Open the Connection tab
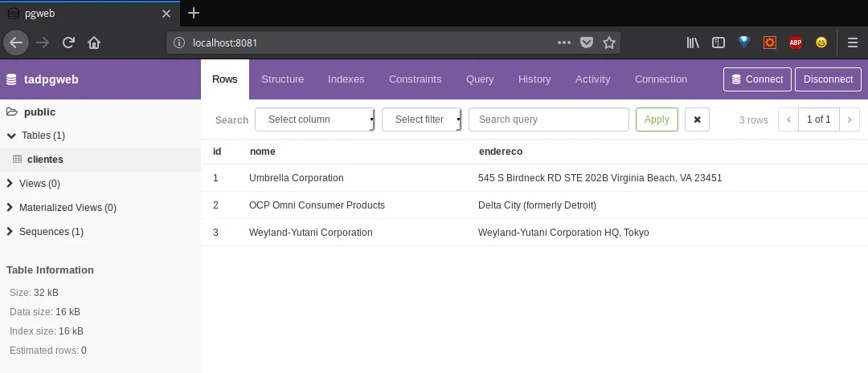This screenshot has height=373, width=868. 661,79
